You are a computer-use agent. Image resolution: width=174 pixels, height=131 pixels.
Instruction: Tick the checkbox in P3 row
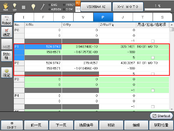coord(153,90)
